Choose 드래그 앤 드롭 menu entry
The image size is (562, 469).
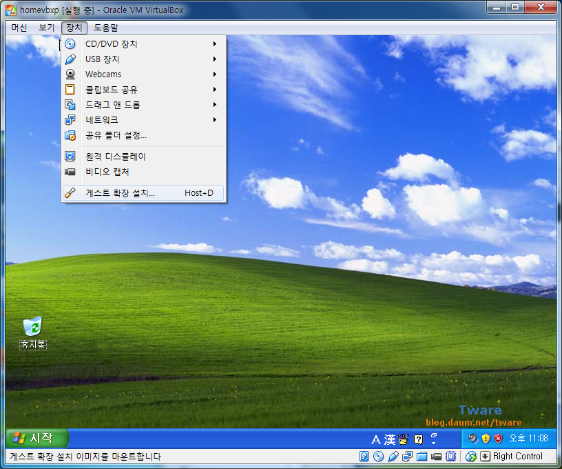coord(144,105)
